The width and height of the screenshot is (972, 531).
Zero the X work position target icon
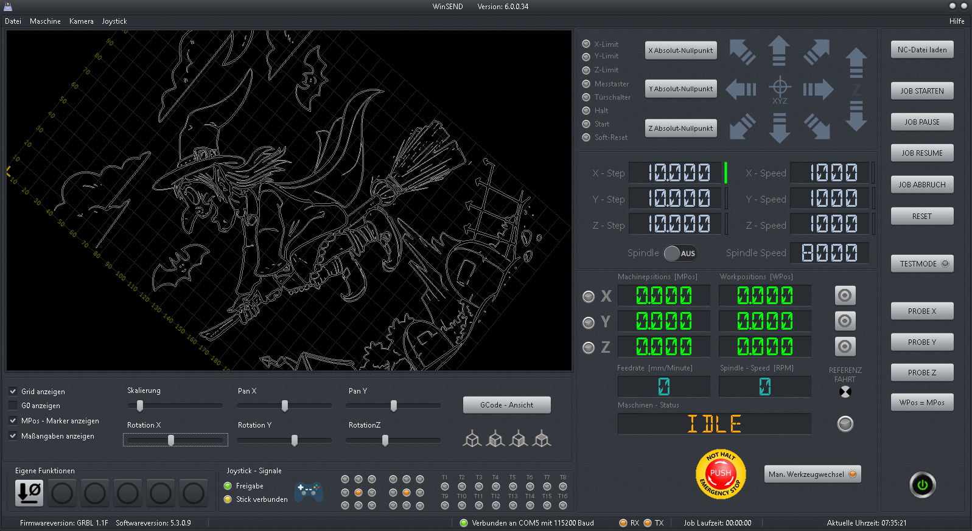(844, 296)
